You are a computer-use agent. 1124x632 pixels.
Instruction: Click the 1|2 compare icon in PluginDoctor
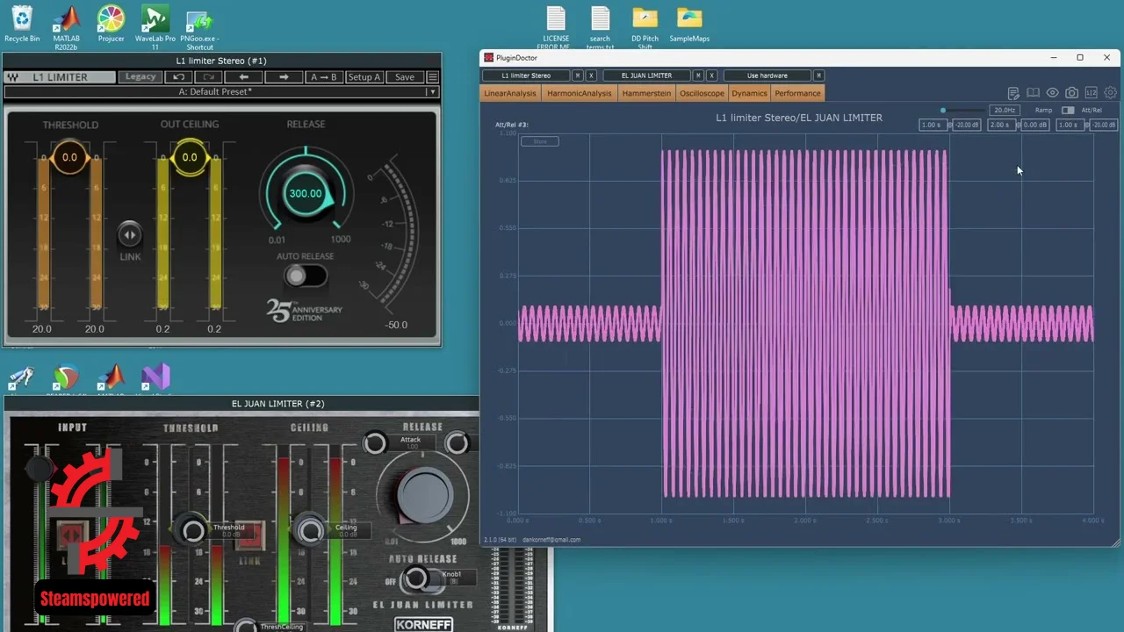pyautogui.click(x=1091, y=93)
